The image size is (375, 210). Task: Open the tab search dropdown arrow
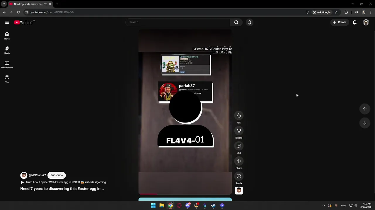(x=4, y=4)
